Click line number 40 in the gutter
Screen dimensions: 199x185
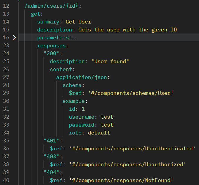pos(6,180)
